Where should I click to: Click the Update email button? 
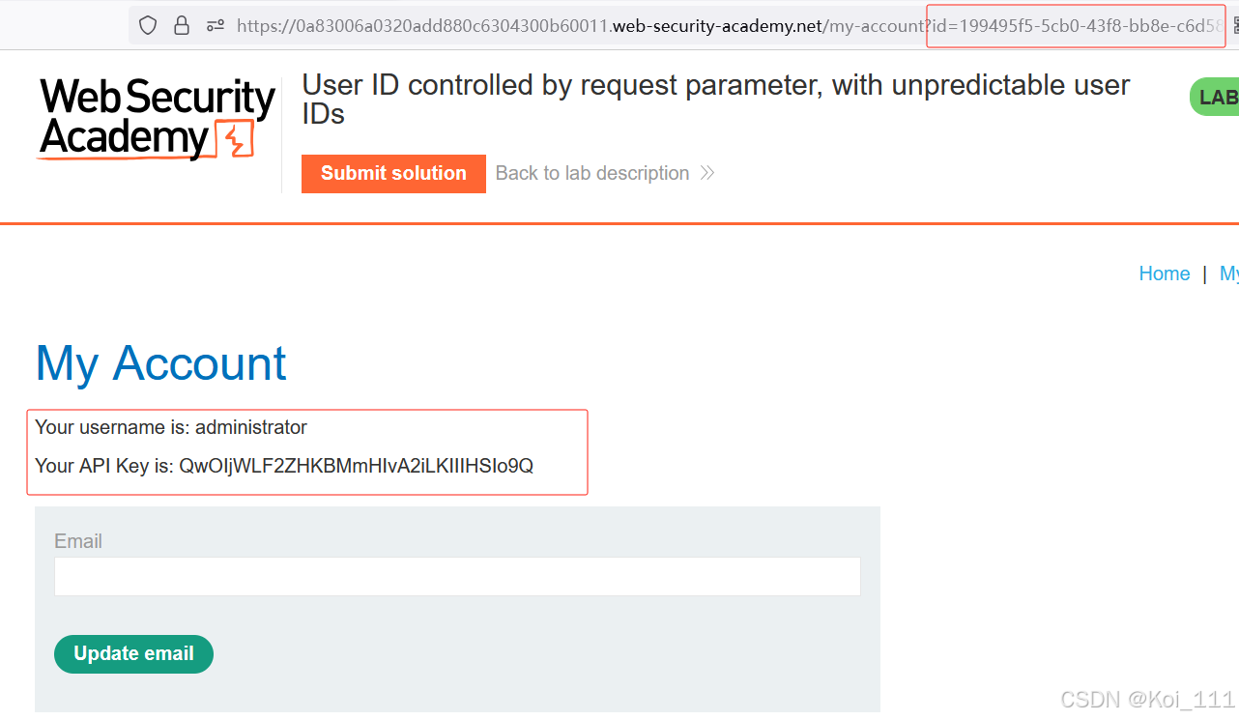tap(133, 653)
